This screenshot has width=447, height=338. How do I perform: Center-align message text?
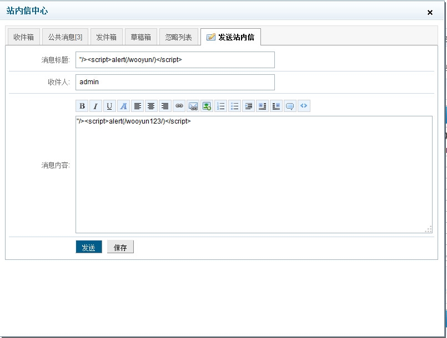pyautogui.click(x=151, y=106)
